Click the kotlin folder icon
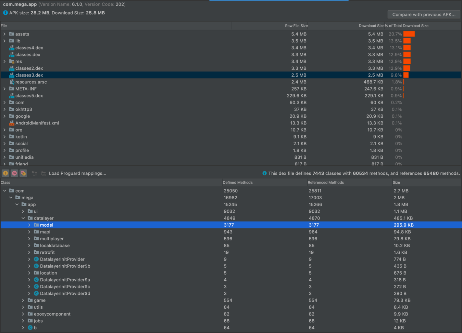The height and width of the screenshot is (333, 462). pos(12,136)
